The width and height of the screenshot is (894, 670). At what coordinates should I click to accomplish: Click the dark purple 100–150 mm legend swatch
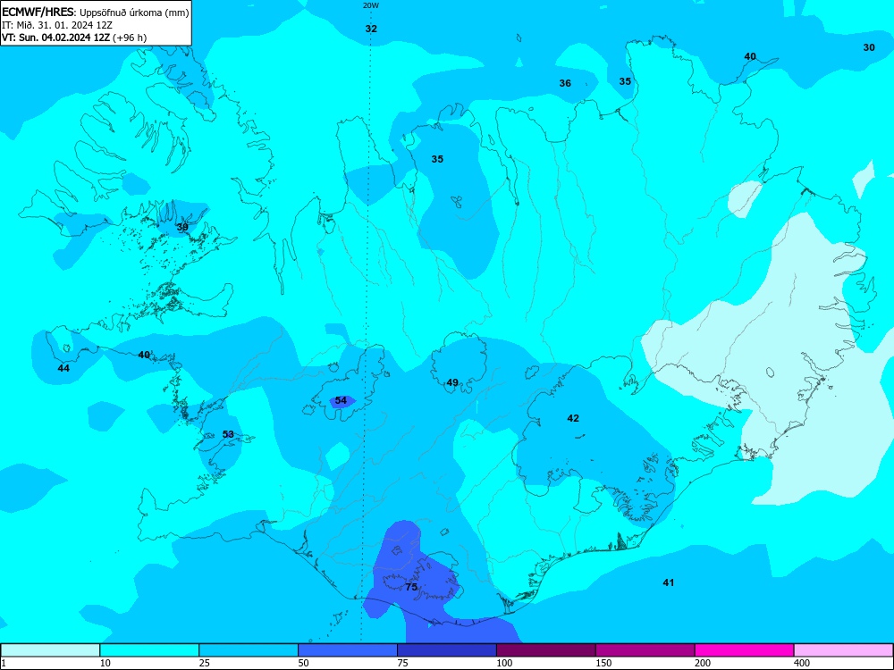[x=546, y=650]
